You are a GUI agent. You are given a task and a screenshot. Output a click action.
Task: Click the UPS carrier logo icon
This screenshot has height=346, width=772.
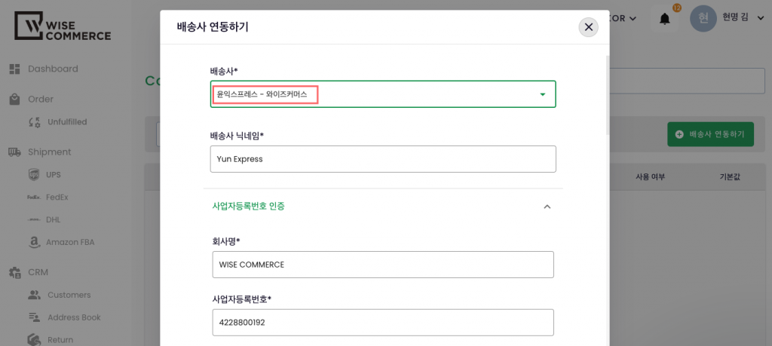[x=33, y=175]
